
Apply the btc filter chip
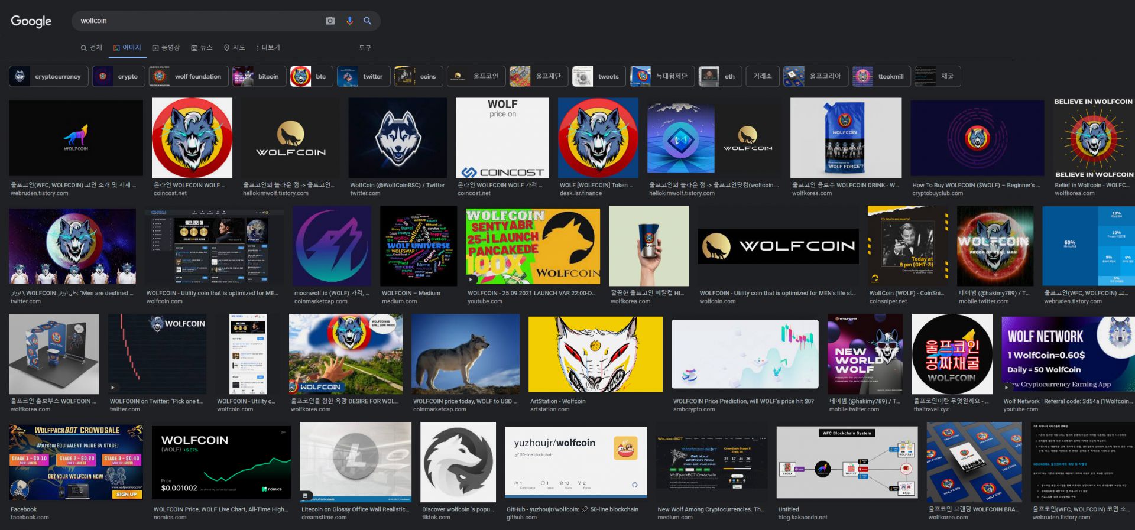tap(311, 76)
